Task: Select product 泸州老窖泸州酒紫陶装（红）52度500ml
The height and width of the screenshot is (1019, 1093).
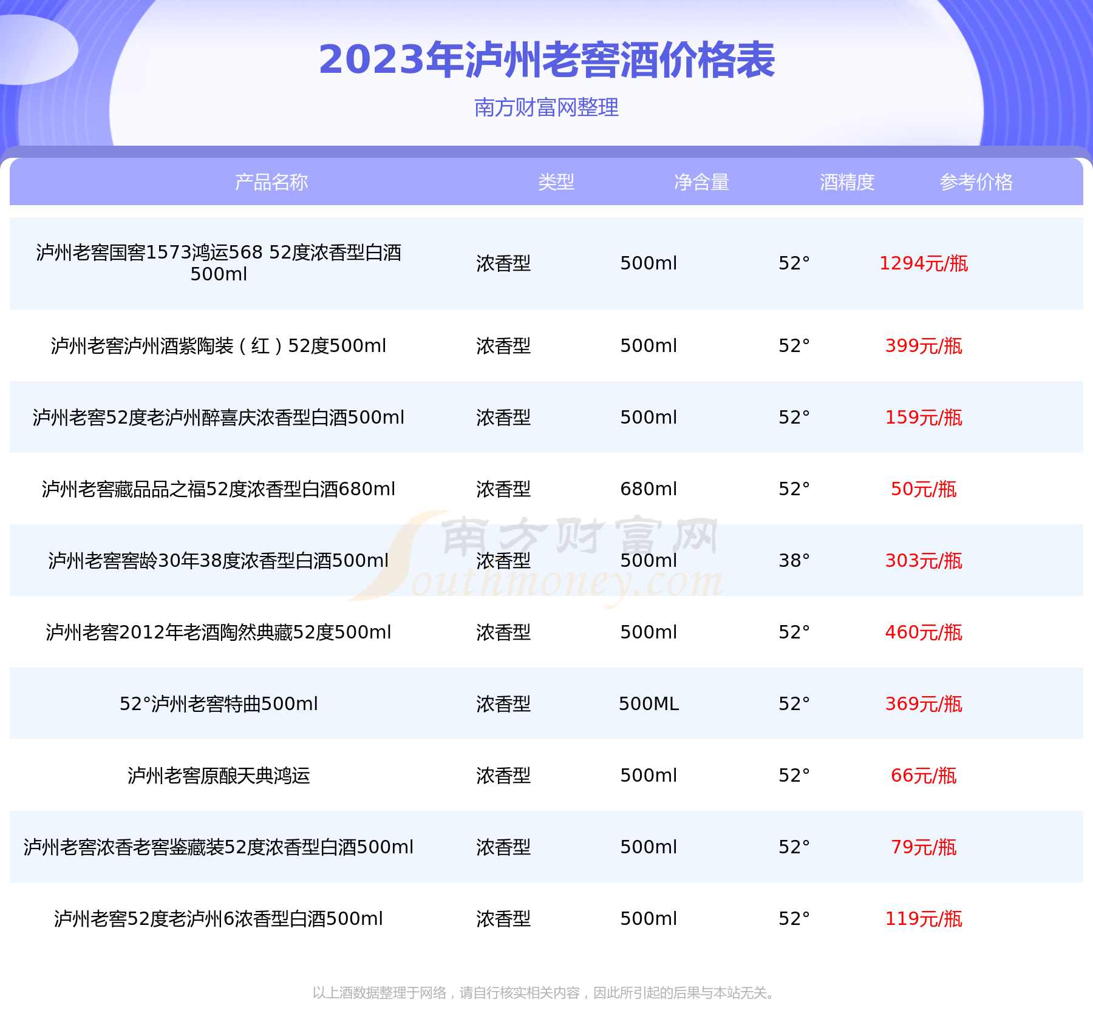Action: 219,346
